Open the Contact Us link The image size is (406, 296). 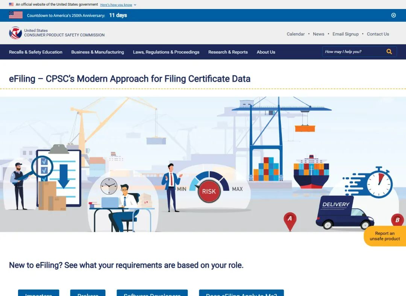click(378, 34)
